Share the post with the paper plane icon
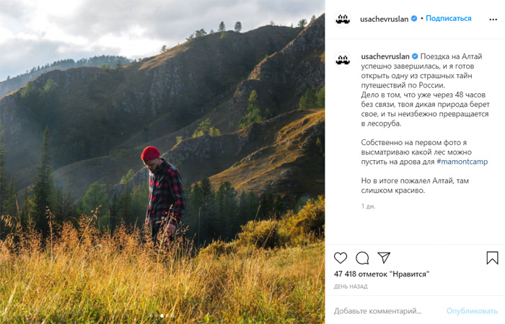This screenshot has height=324, width=505. coord(384,258)
